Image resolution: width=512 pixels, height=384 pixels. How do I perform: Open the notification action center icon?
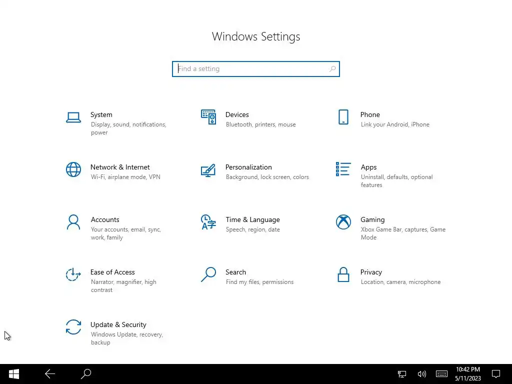(496, 374)
